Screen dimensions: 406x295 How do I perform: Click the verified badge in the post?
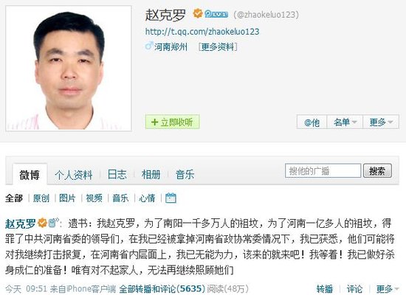click(43, 223)
